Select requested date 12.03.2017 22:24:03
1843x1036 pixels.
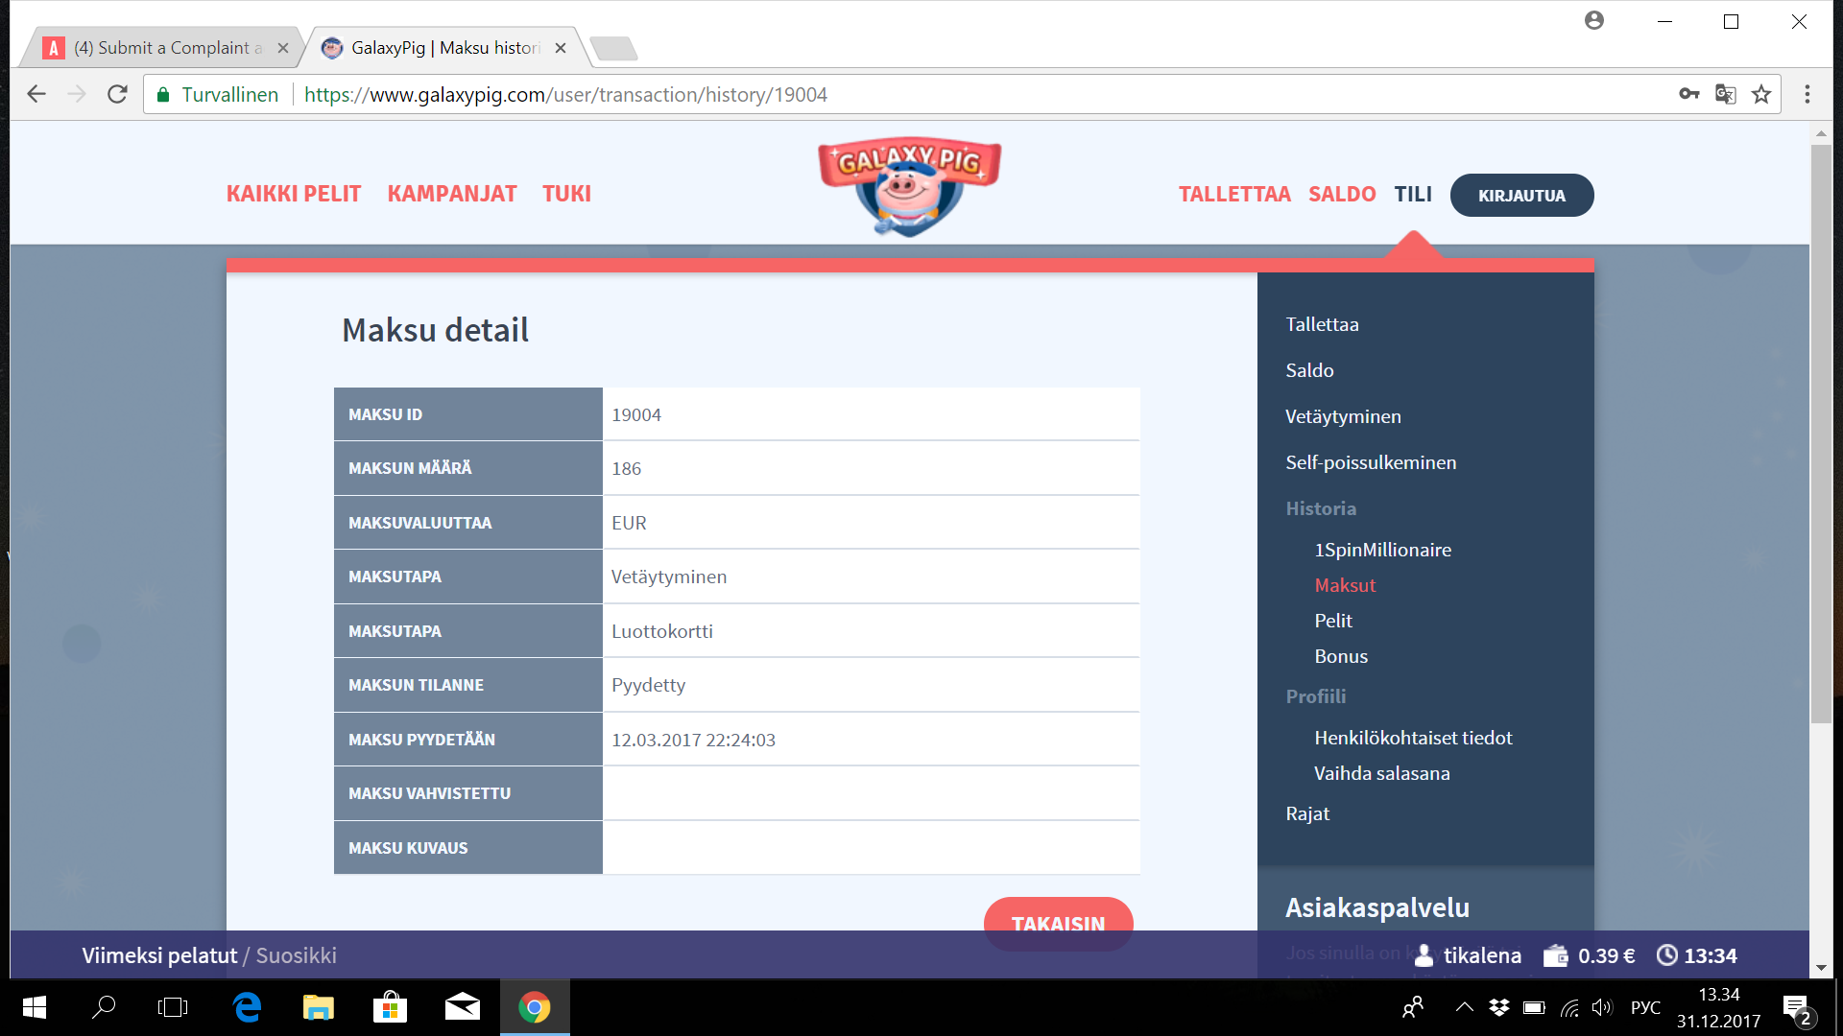[693, 740]
